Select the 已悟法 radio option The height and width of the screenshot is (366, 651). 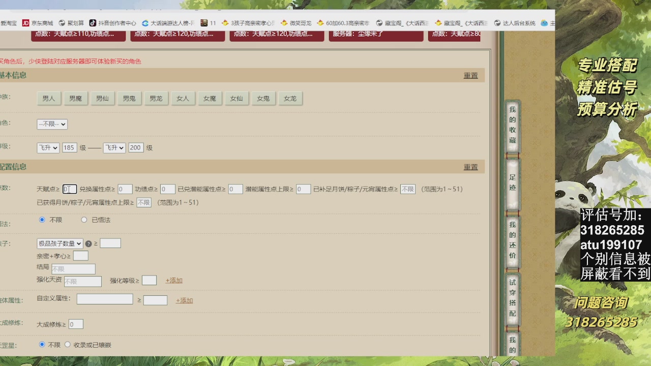coord(84,220)
